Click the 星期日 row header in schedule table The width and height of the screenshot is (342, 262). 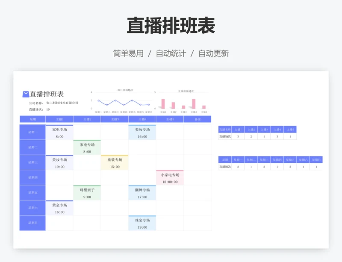coord(33,223)
